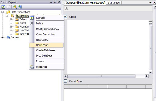Click the Server Explorer refresh toolbar icon
This screenshot has height=101, width=156.
tap(3, 7)
